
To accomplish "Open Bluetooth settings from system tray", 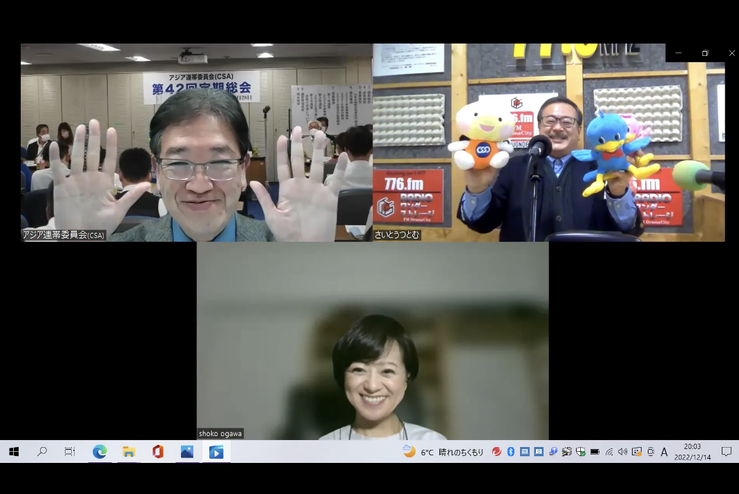I will [x=511, y=452].
